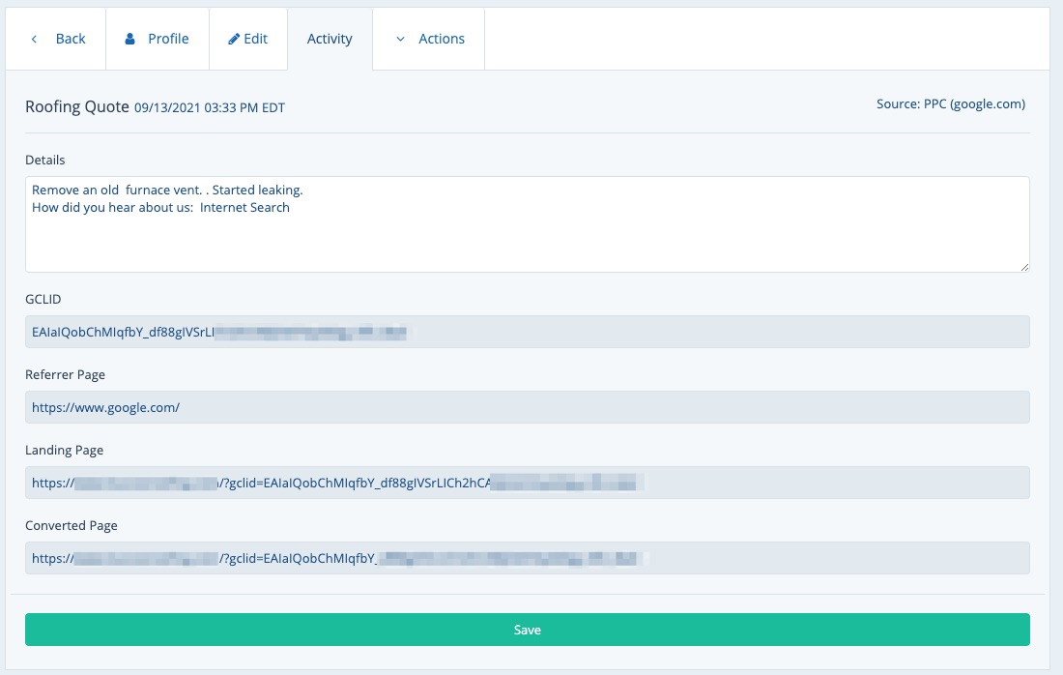This screenshot has width=1063, height=675.
Task: Click inside the Details text area
Action: [x=527, y=237]
